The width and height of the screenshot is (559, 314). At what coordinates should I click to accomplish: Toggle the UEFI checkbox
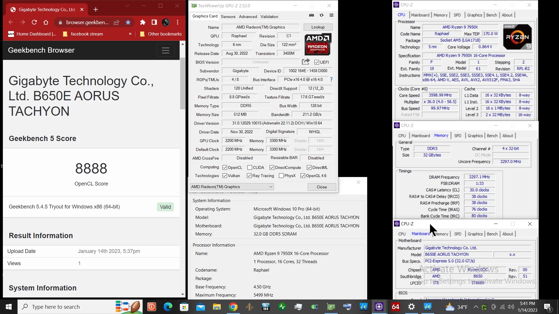click(317, 62)
